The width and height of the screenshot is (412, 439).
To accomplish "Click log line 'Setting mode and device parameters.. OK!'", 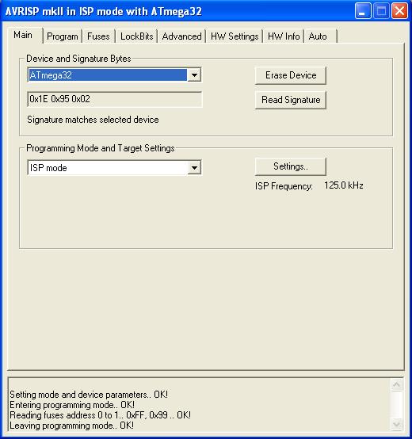I will 89,395.
